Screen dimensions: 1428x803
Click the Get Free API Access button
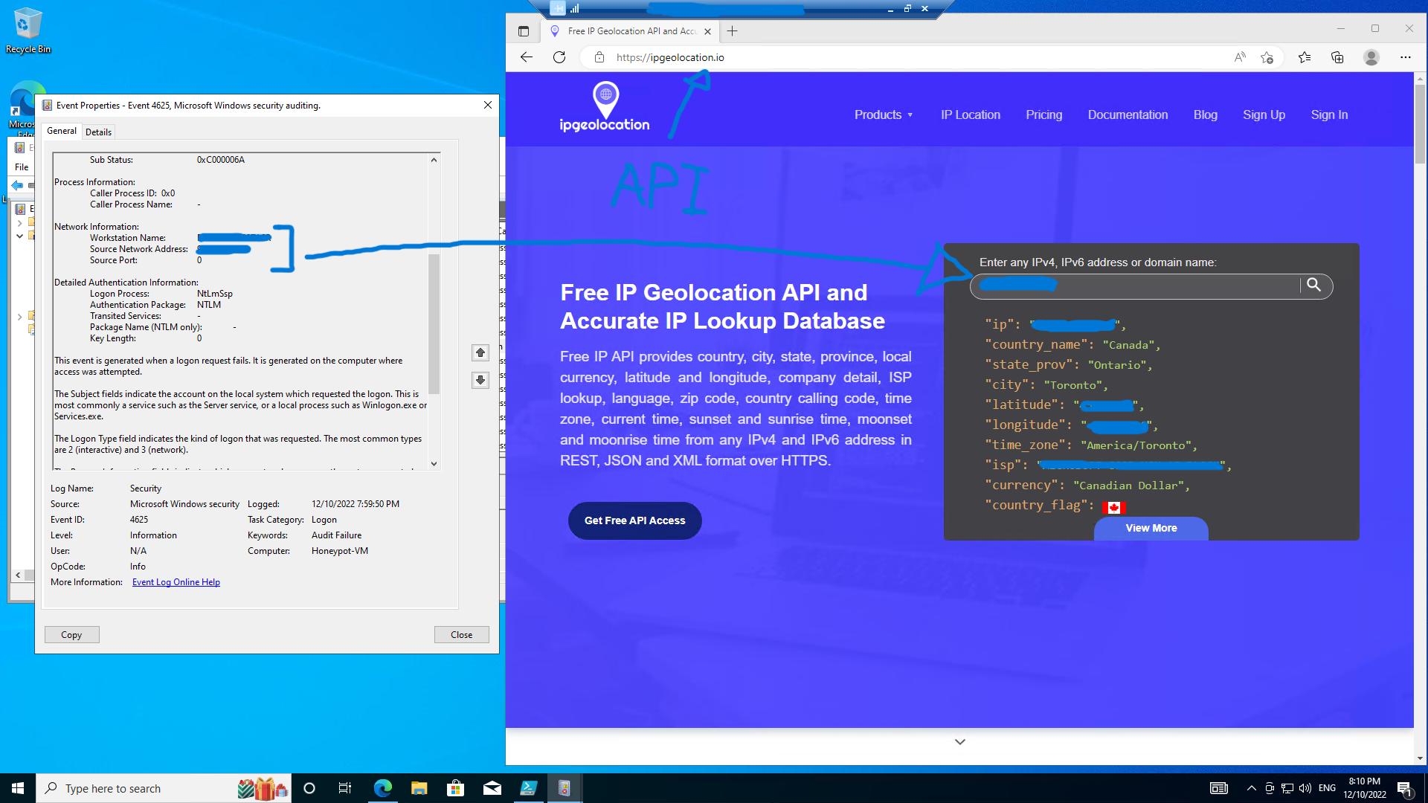coord(634,520)
